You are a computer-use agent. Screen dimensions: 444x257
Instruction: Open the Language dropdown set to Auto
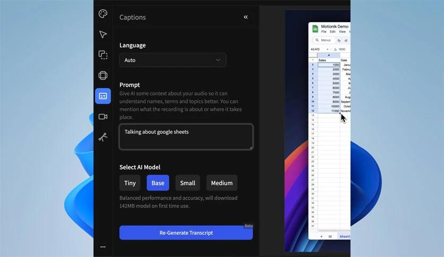pos(173,60)
